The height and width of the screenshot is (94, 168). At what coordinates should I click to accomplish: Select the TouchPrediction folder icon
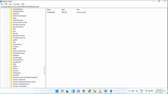(11, 27)
